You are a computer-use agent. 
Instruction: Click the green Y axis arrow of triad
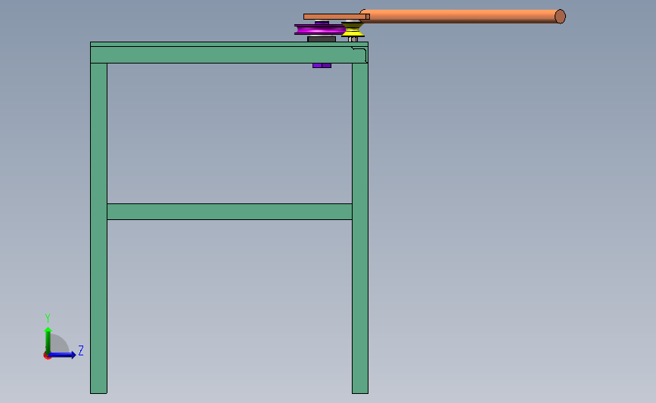click(48, 339)
